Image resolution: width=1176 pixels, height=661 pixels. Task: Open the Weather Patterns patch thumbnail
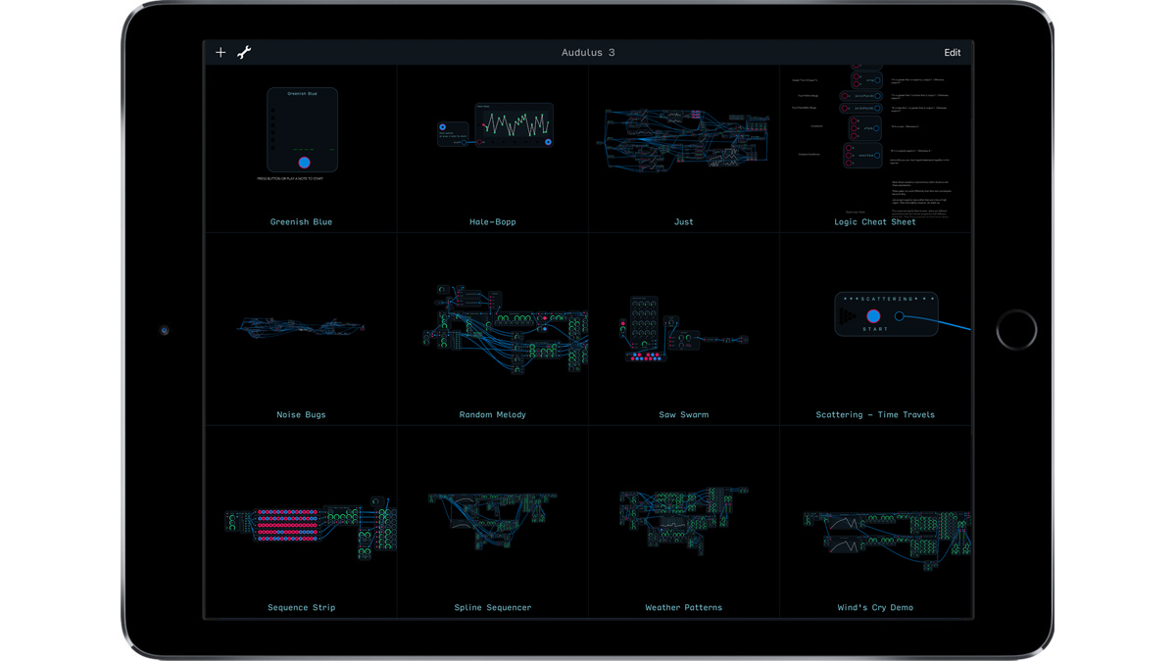(x=683, y=521)
